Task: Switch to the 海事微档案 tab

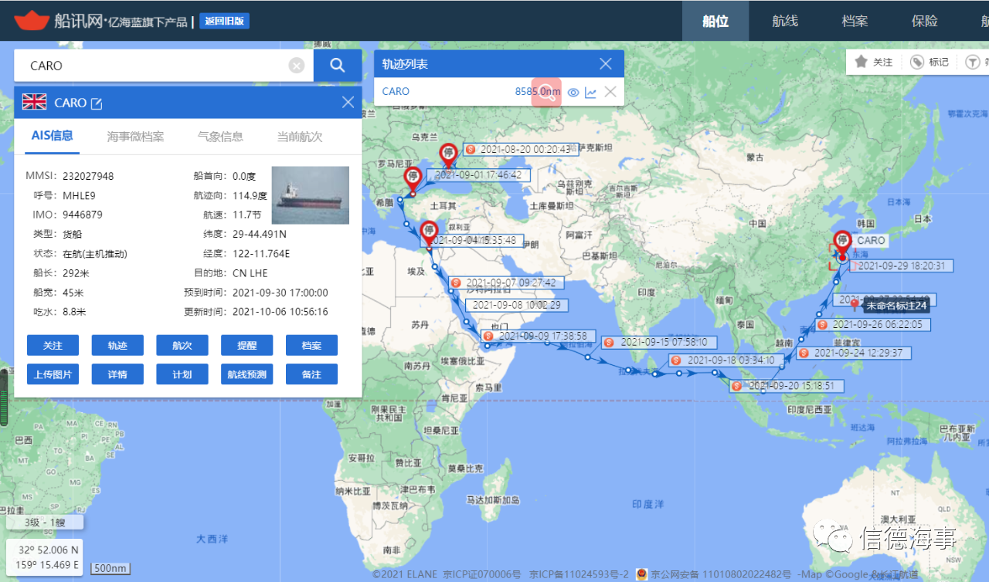Action: [x=135, y=137]
